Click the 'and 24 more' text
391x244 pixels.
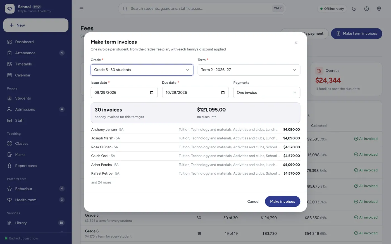(101, 182)
